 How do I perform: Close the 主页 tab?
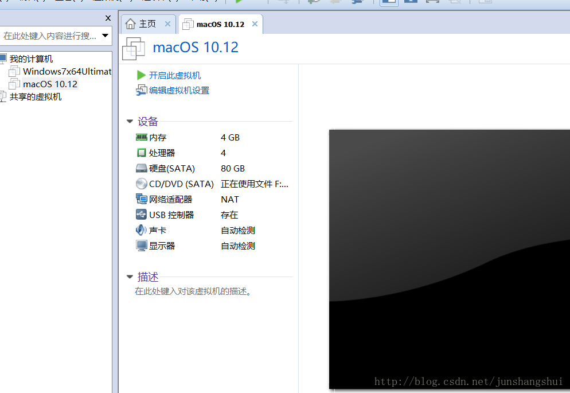click(x=167, y=24)
